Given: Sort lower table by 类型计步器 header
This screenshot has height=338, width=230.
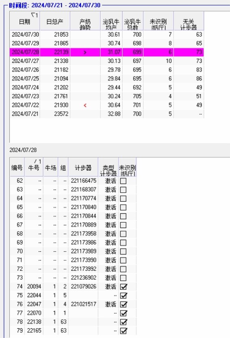Looking at the screenshot, I should pyautogui.click(x=108, y=167).
